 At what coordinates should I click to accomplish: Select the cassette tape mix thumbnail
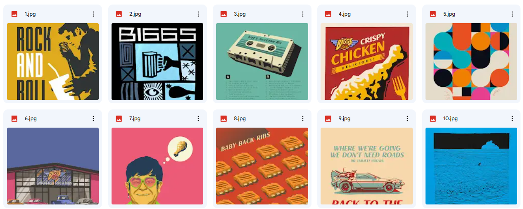(262, 62)
